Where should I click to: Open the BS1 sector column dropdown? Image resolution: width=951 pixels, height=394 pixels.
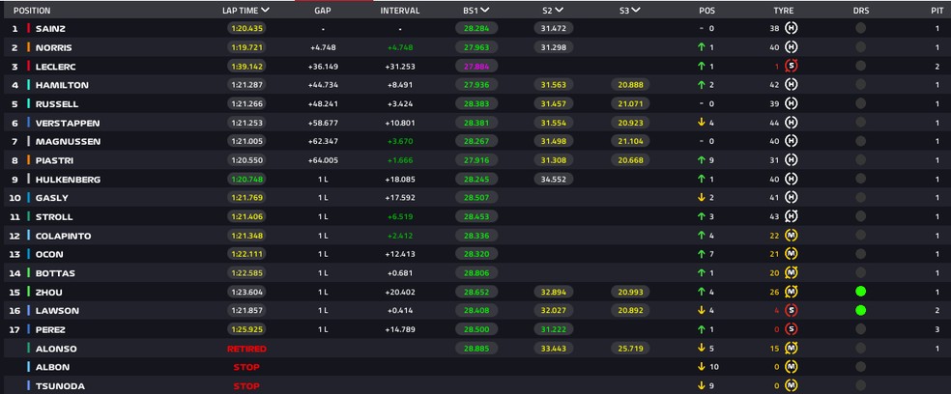coord(484,11)
